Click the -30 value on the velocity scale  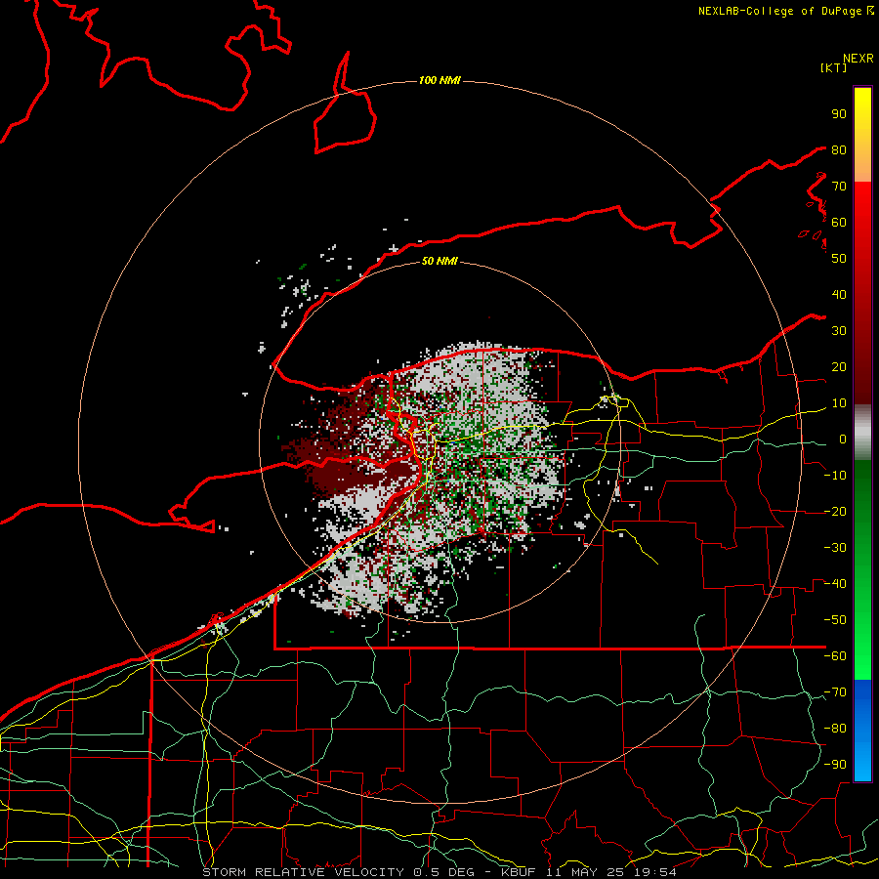tap(835, 548)
